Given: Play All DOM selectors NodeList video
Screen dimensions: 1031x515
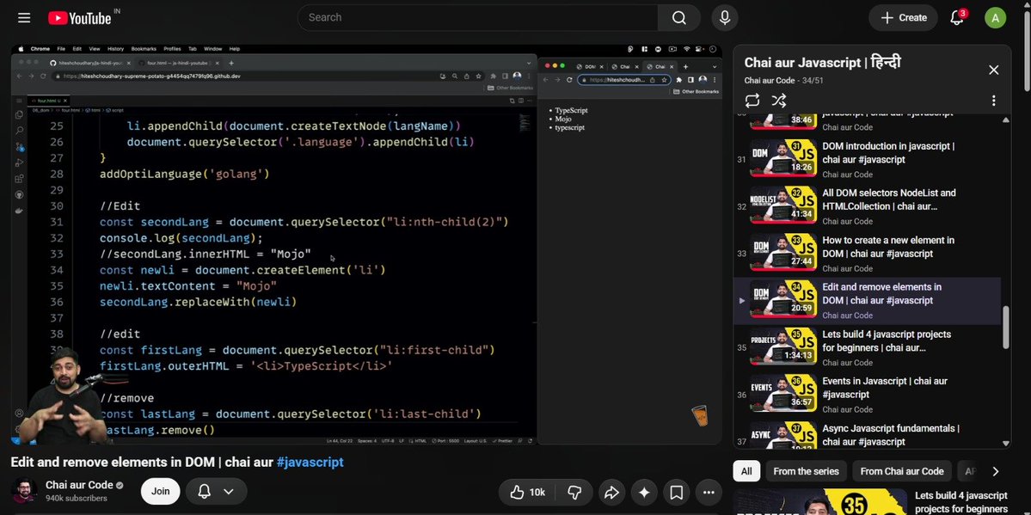Looking at the screenshot, I should click(x=889, y=199).
